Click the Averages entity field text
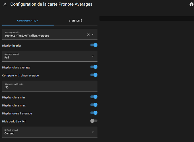 pos(27,36)
